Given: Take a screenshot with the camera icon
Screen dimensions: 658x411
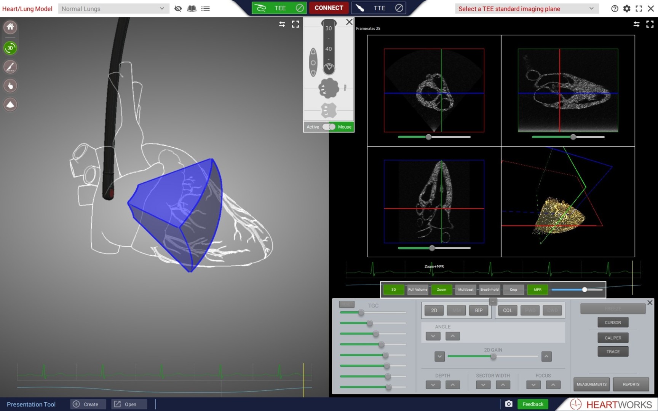Looking at the screenshot, I should [509, 404].
